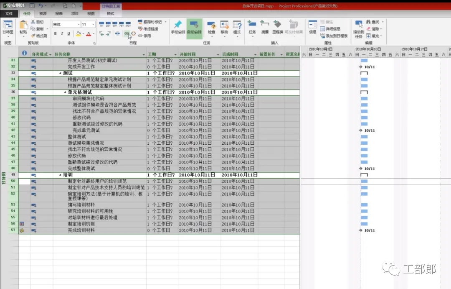Viewport: 451px width, 289px height.
Task: Toggle Bold font formatting
Action: (x=55, y=34)
